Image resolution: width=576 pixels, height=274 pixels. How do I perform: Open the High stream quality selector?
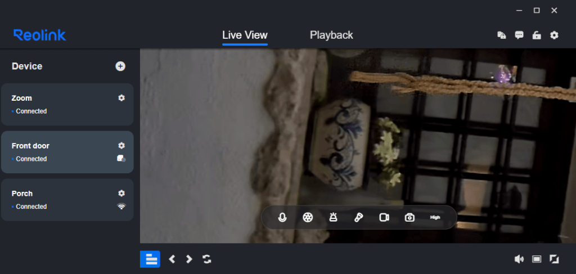(x=435, y=217)
